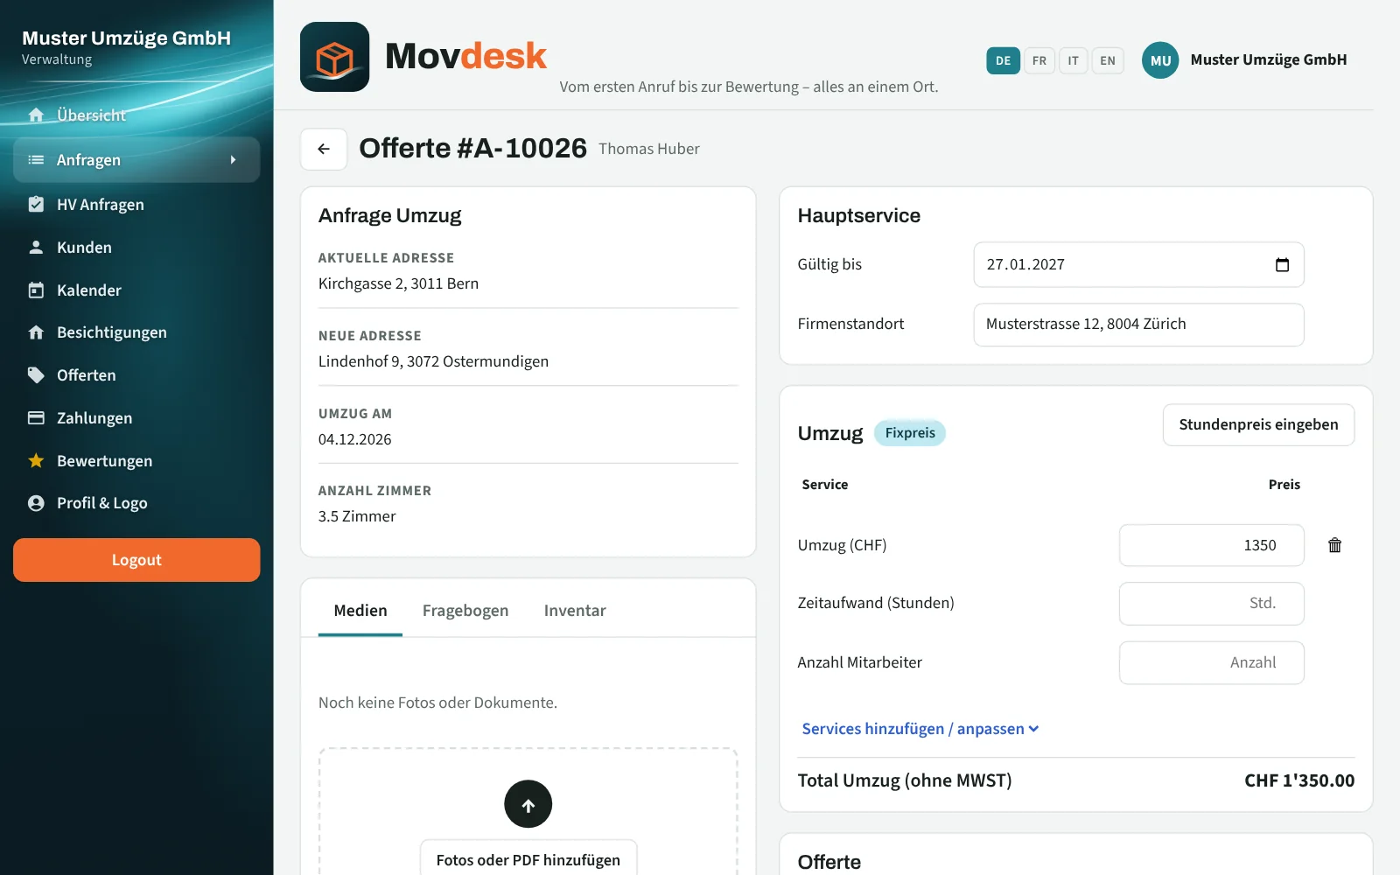The height and width of the screenshot is (875, 1400).
Task: Click the Zahlungen card icon
Action: point(36,418)
